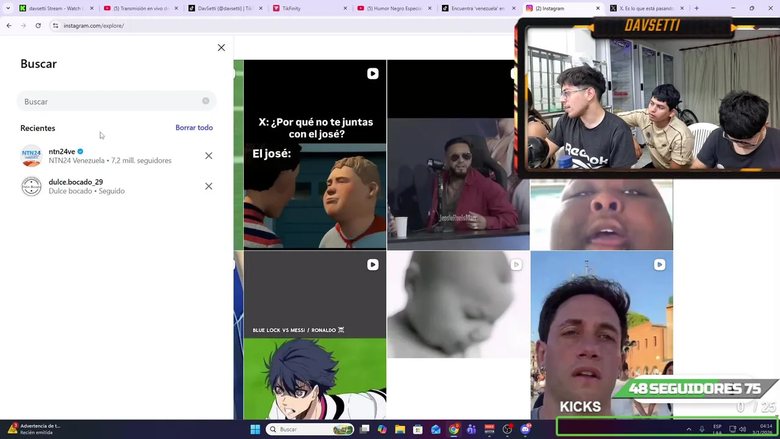Click reel icon on Blue Lock post
The width and height of the screenshot is (780, 439).
[x=372, y=265]
